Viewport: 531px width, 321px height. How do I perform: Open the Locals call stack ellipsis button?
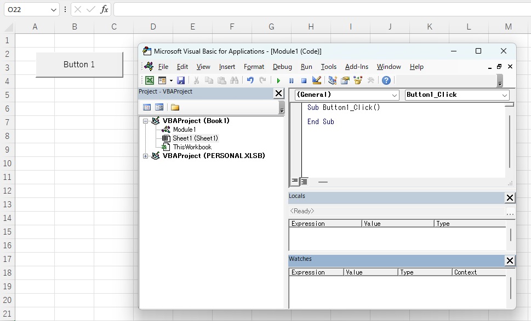click(x=510, y=212)
